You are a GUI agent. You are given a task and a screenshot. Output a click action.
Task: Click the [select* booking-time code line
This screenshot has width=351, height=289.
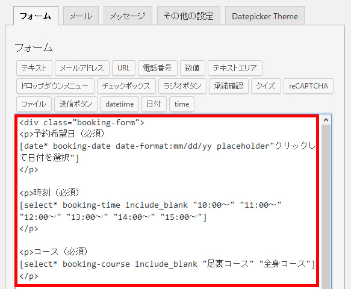coord(151,205)
